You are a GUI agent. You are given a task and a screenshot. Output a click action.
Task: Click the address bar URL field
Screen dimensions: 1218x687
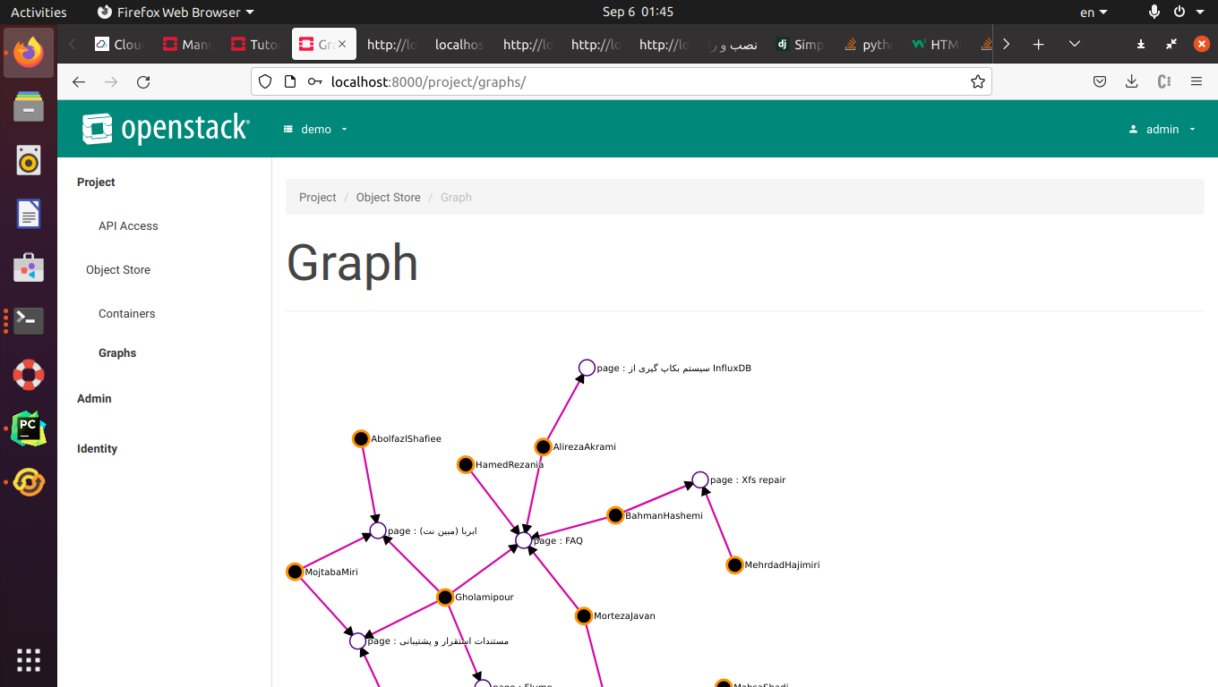(x=645, y=81)
